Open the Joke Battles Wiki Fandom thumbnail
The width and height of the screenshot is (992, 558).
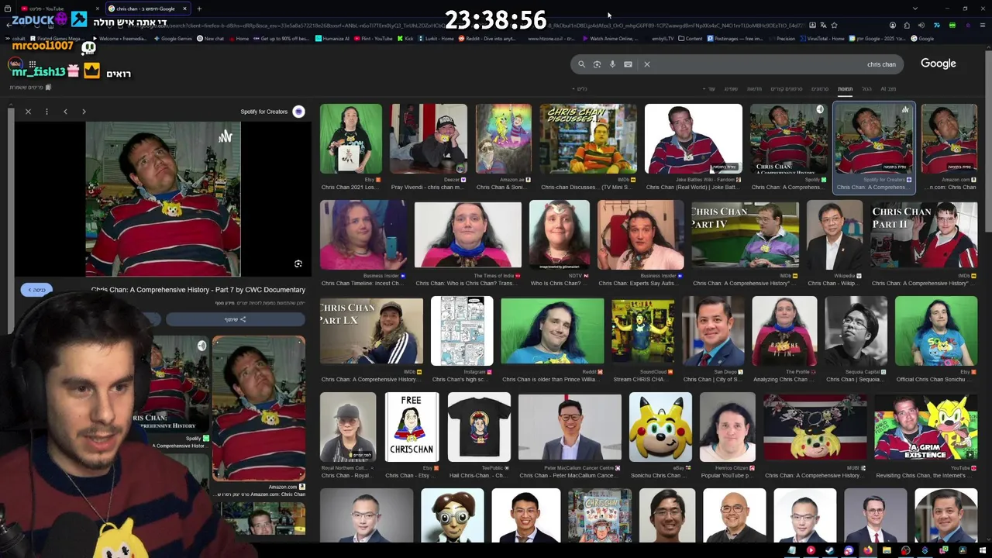click(693, 139)
